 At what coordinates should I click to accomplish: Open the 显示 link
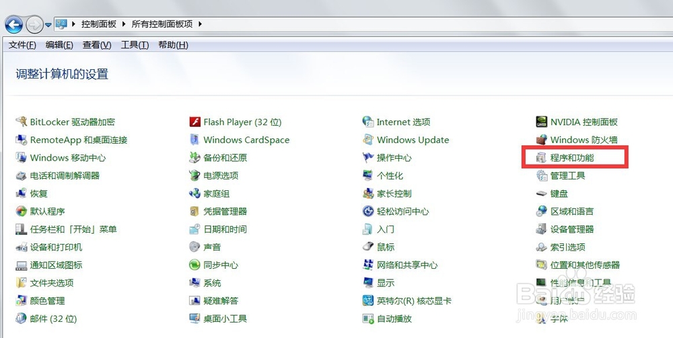click(386, 283)
